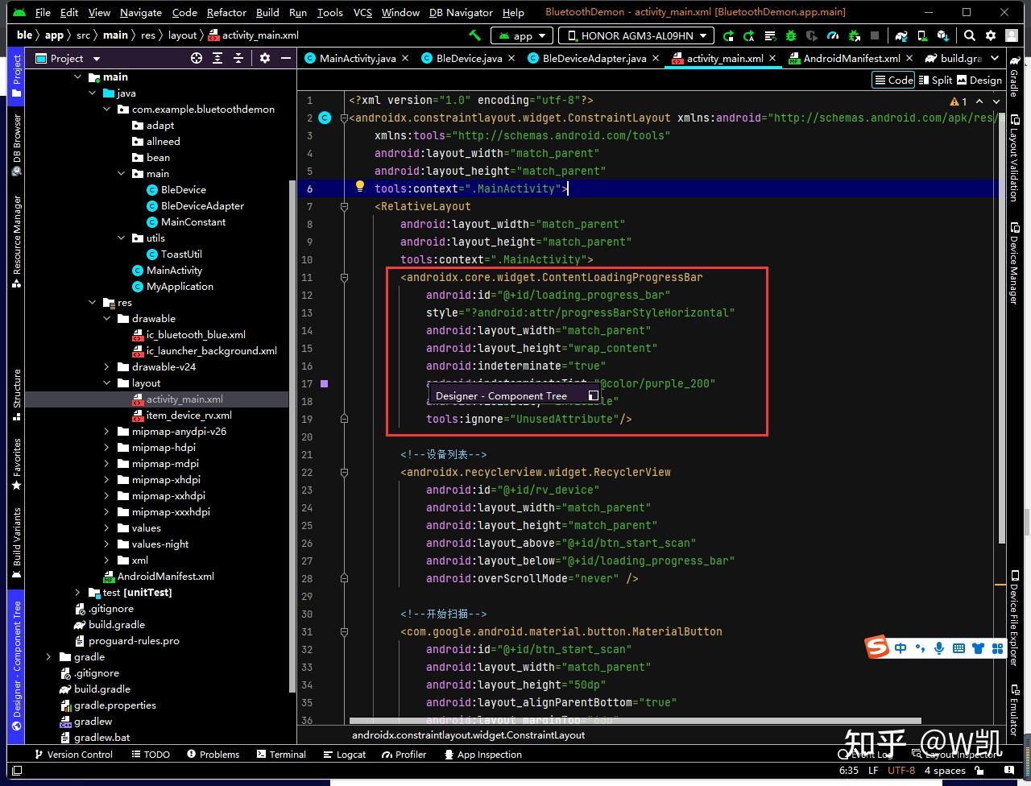1031x786 pixels.
Task: Switch editor to Design view
Action: point(978,80)
